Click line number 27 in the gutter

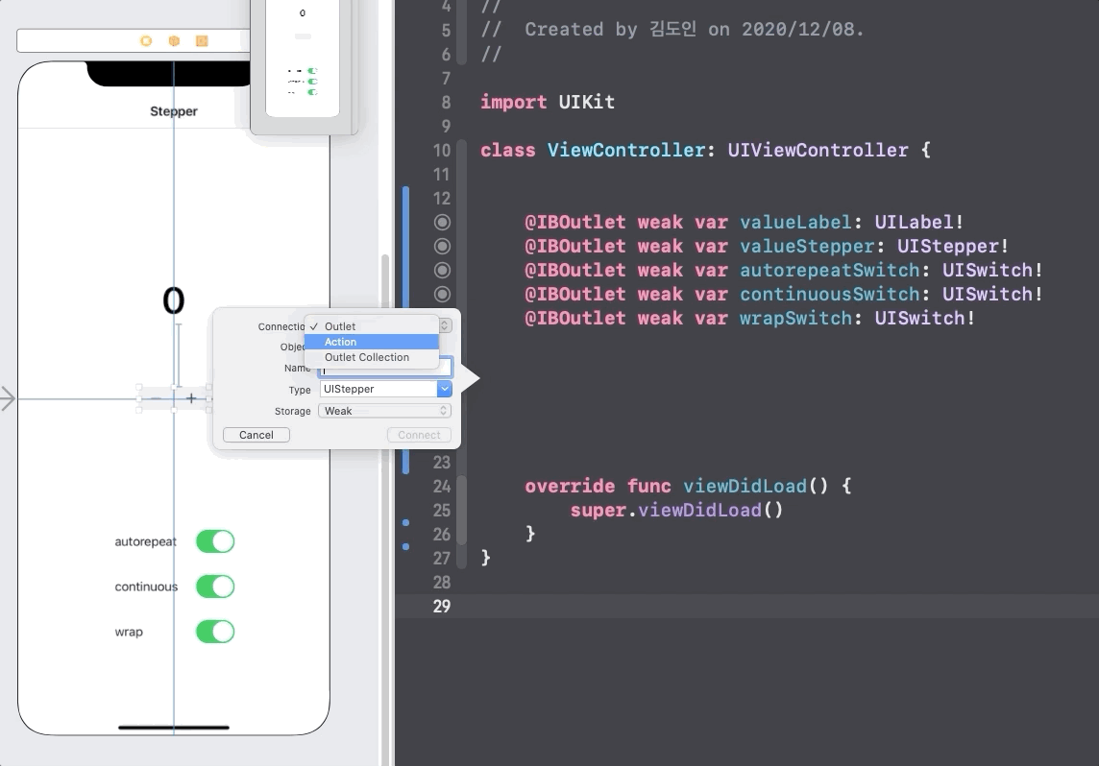coord(442,558)
